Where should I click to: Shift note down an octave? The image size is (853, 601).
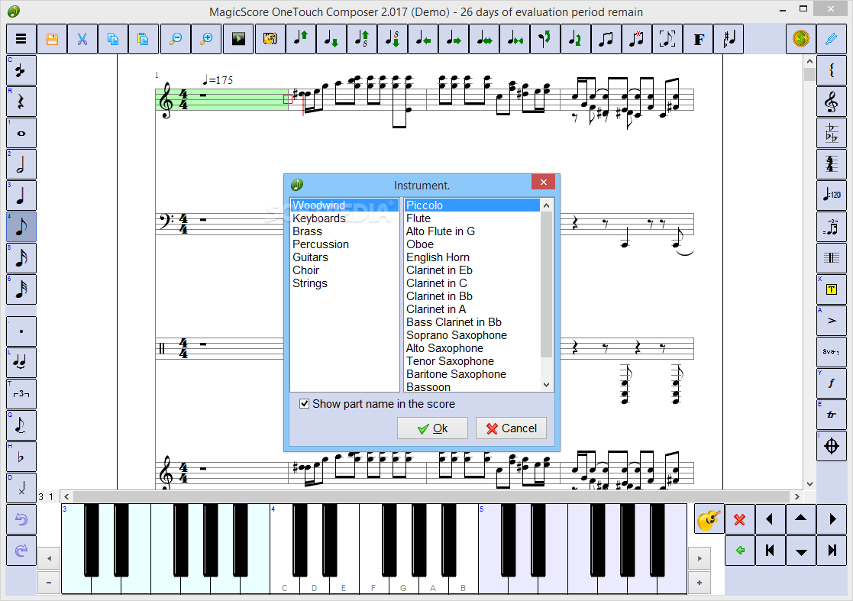393,39
